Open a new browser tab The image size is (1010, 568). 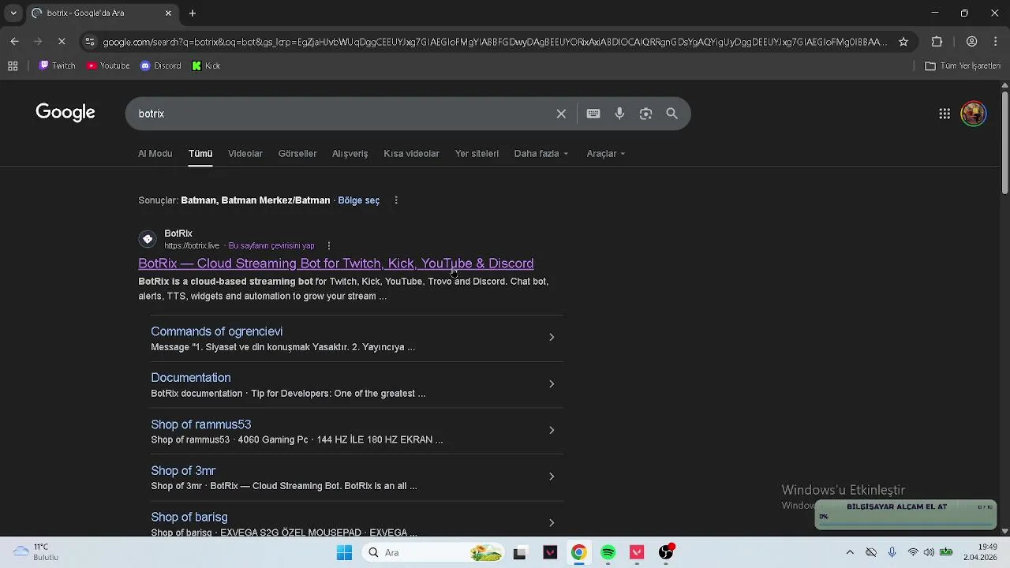pyautogui.click(x=193, y=13)
